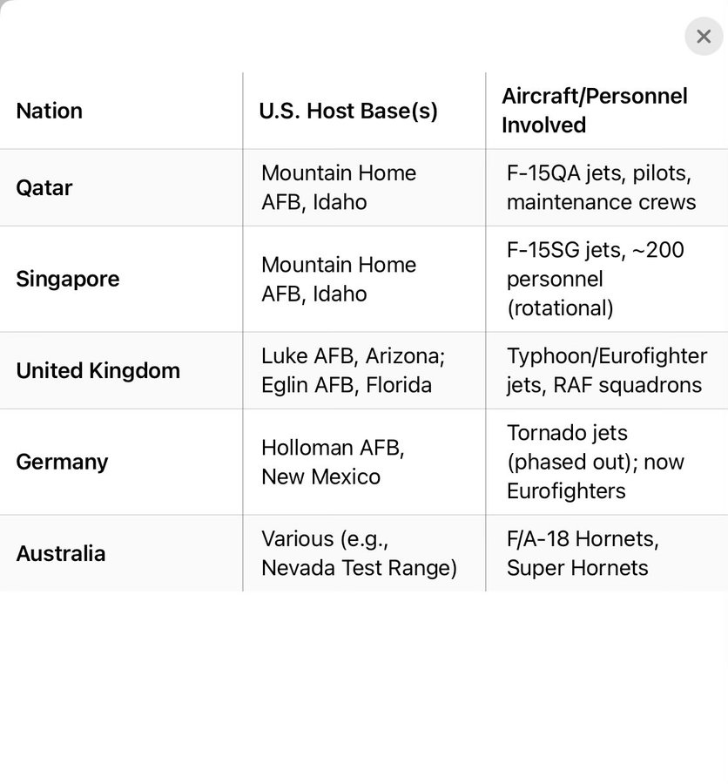Click the Tornado jets (phased out) cell
Image resolution: width=728 pixels, height=784 pixels.
(x=596, y=462)
